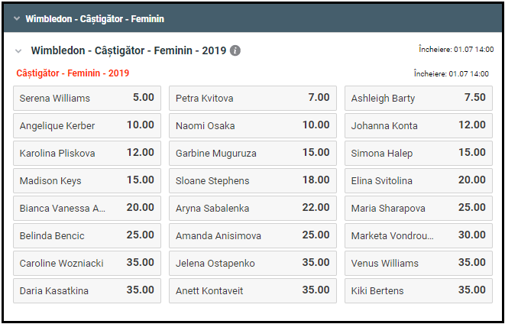Select Ashleigh Barty at 7.50
This screenshot has width=505, height=324.
[418, 98]
